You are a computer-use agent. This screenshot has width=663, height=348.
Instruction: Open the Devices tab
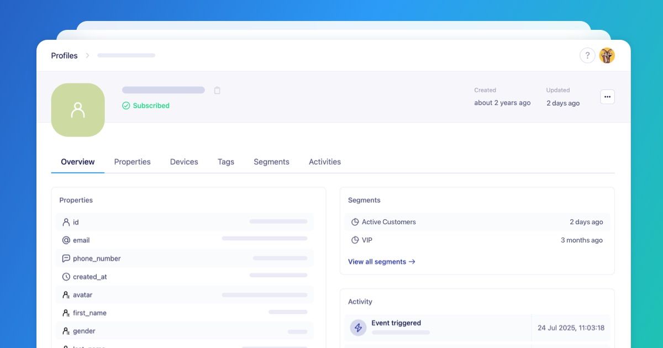point(184,162)
